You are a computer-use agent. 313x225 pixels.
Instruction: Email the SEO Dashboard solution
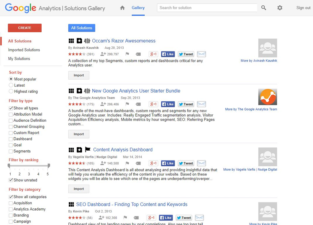coord(199,218)
